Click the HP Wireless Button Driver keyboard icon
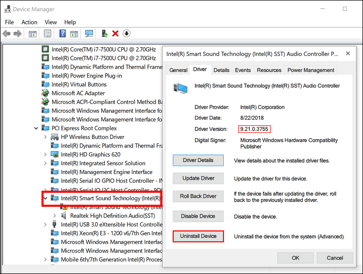 (55, 137)
